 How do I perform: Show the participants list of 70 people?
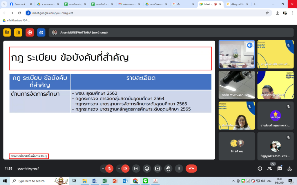click(x=270, y=169)
